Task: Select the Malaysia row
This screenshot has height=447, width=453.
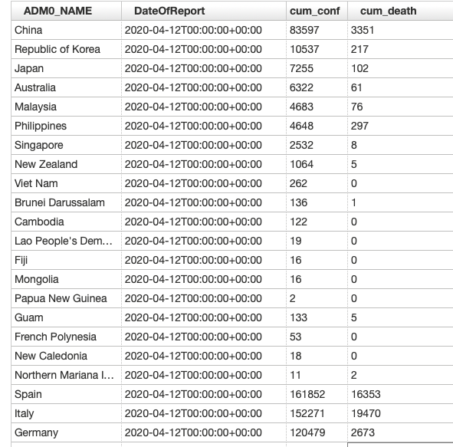Action: point(232,107)
